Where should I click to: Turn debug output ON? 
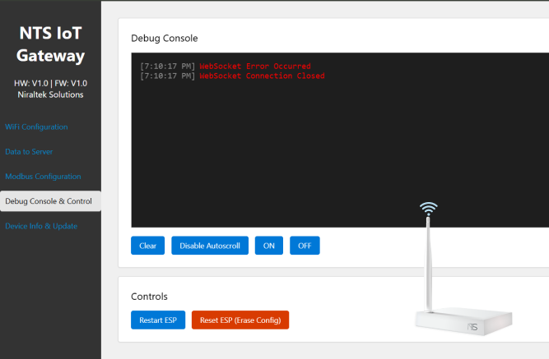coord(268,246)
